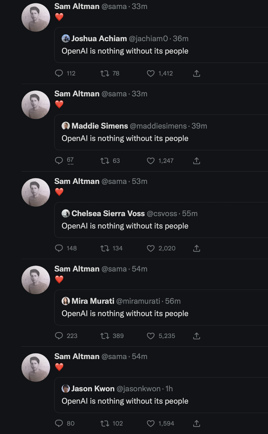Like the tweet with 1,247 likes
The image size is (268, 434).
pyautogui.click(x=151, y=161)
